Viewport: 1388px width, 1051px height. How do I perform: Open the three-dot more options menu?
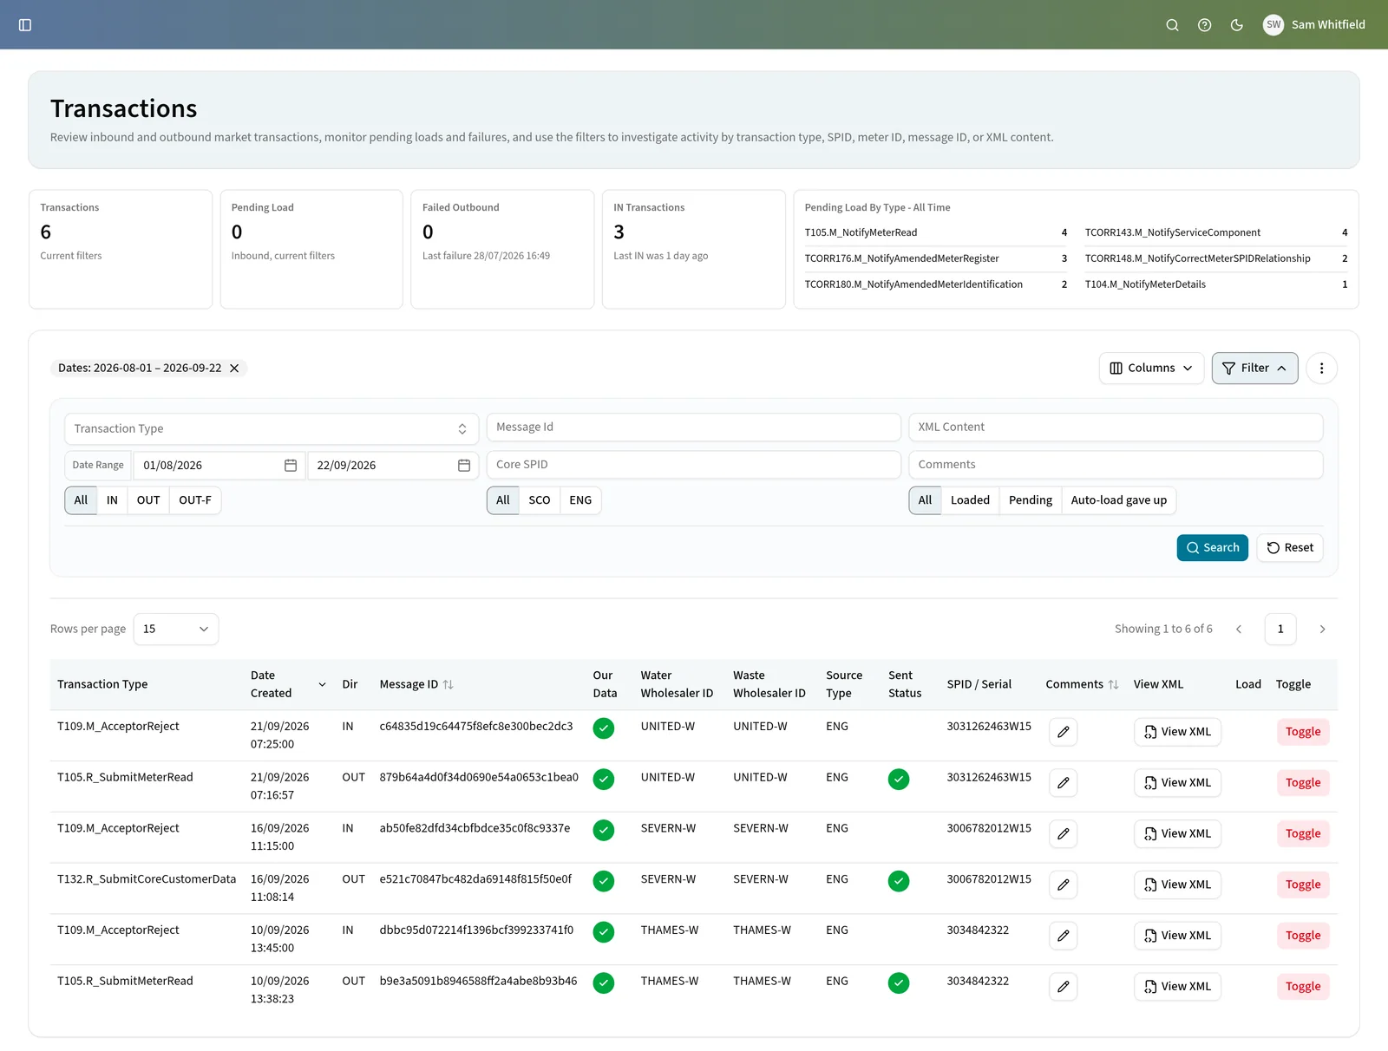tap(1321, 369)
